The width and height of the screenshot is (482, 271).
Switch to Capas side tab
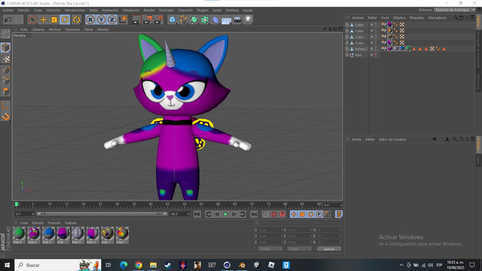(x=479, y=160)
